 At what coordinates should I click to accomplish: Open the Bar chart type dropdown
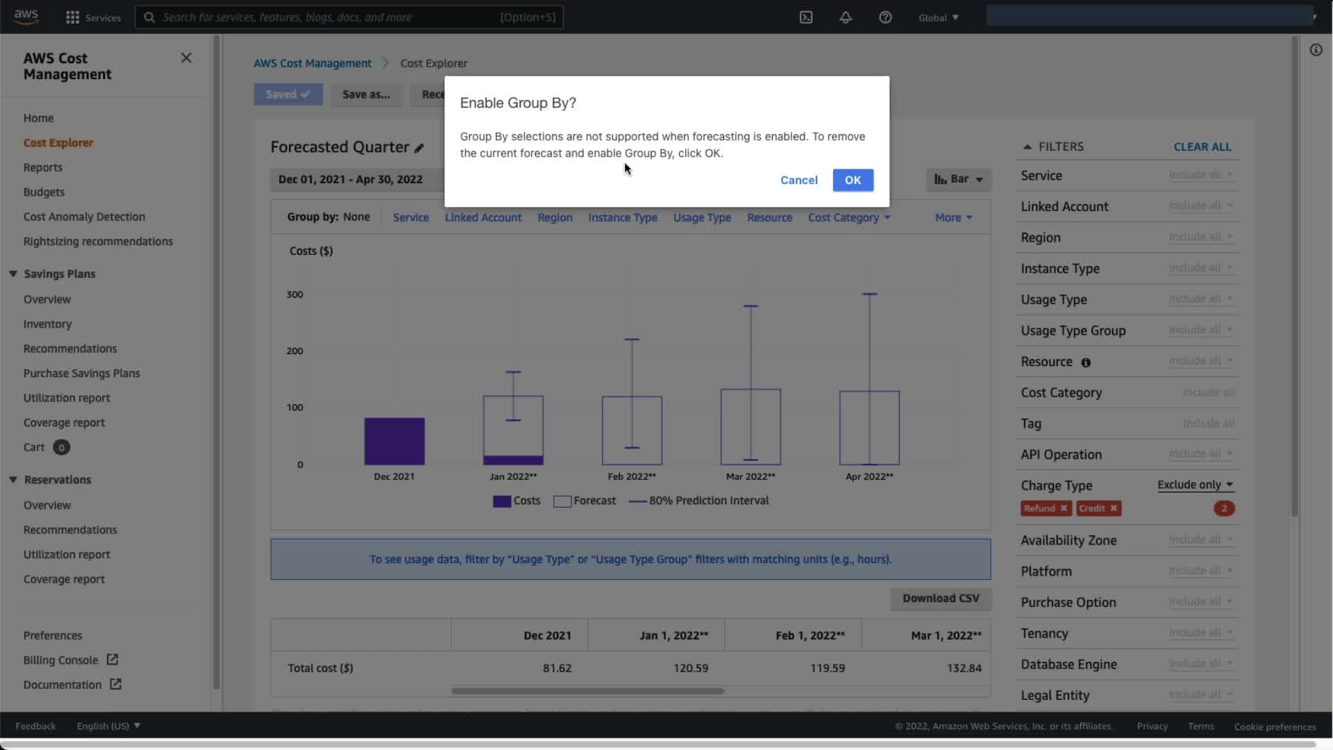[x=958, y=179]
